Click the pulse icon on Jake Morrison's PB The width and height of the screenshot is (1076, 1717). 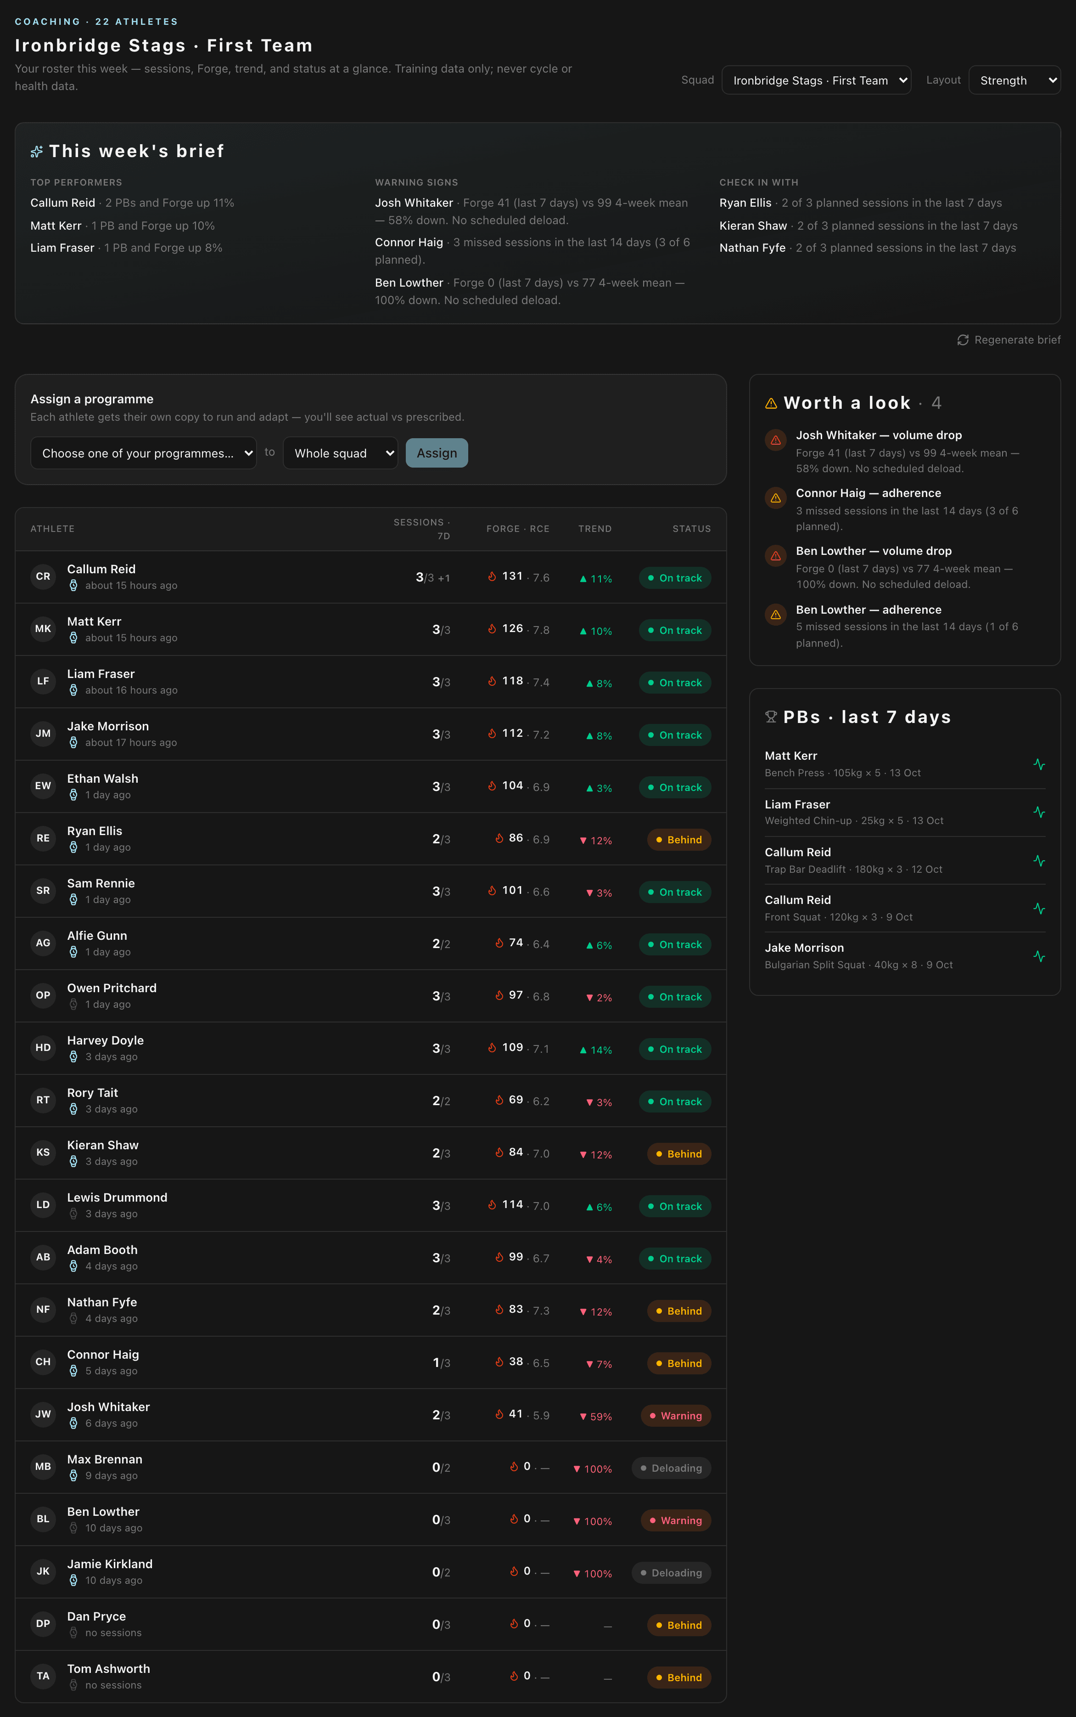coord(1039,956)
